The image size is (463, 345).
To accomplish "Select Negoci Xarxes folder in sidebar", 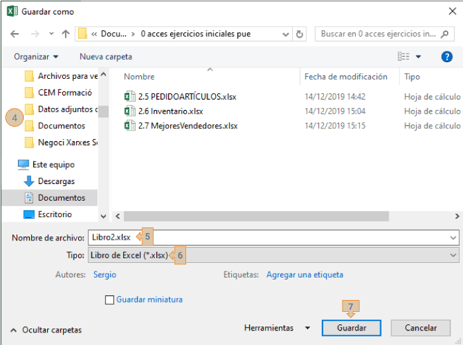I will click(x=61, y=142).
